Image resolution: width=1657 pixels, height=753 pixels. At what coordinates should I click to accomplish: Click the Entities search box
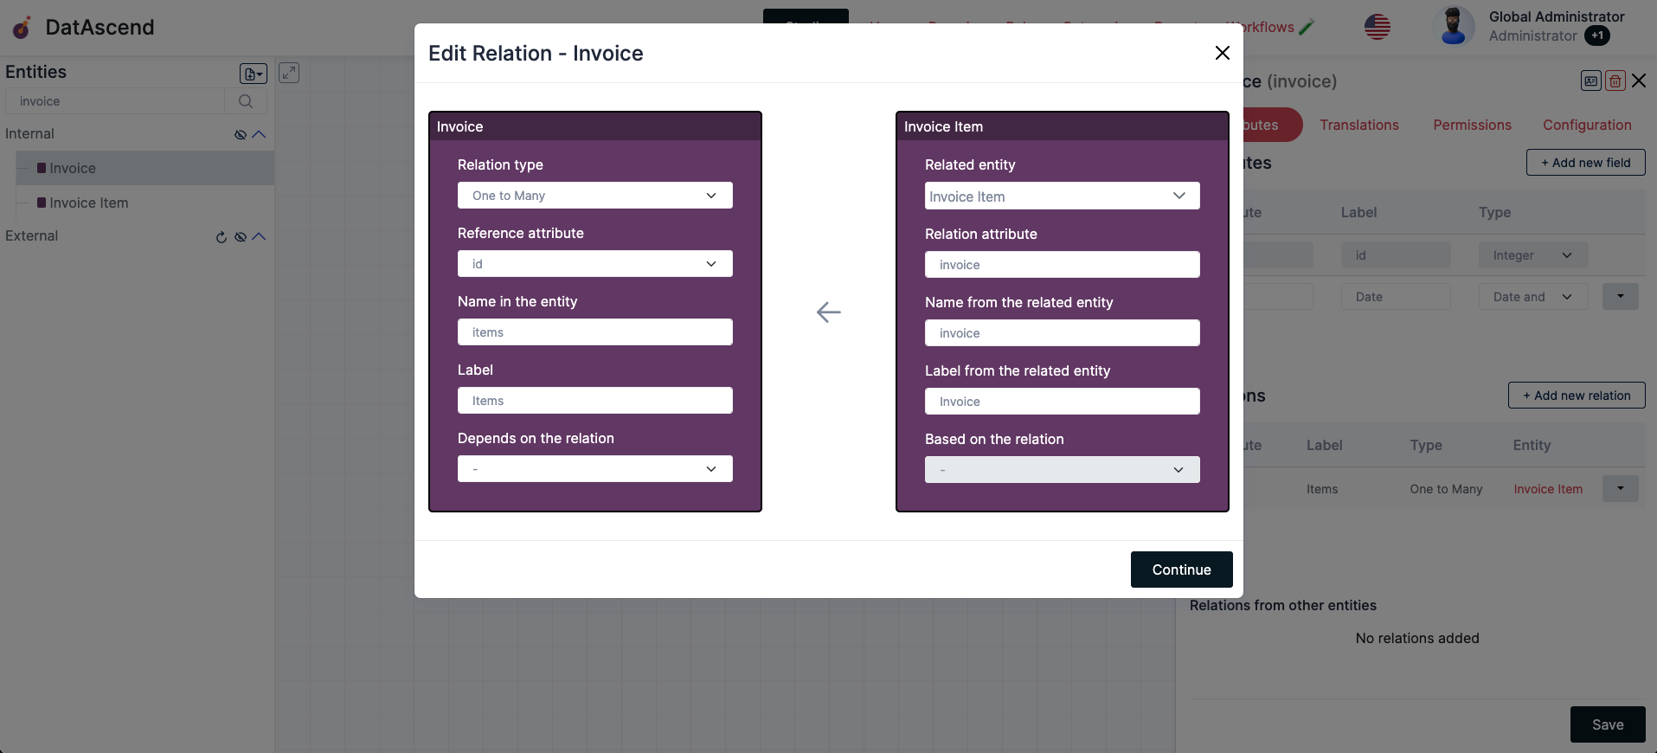[115, 101]
